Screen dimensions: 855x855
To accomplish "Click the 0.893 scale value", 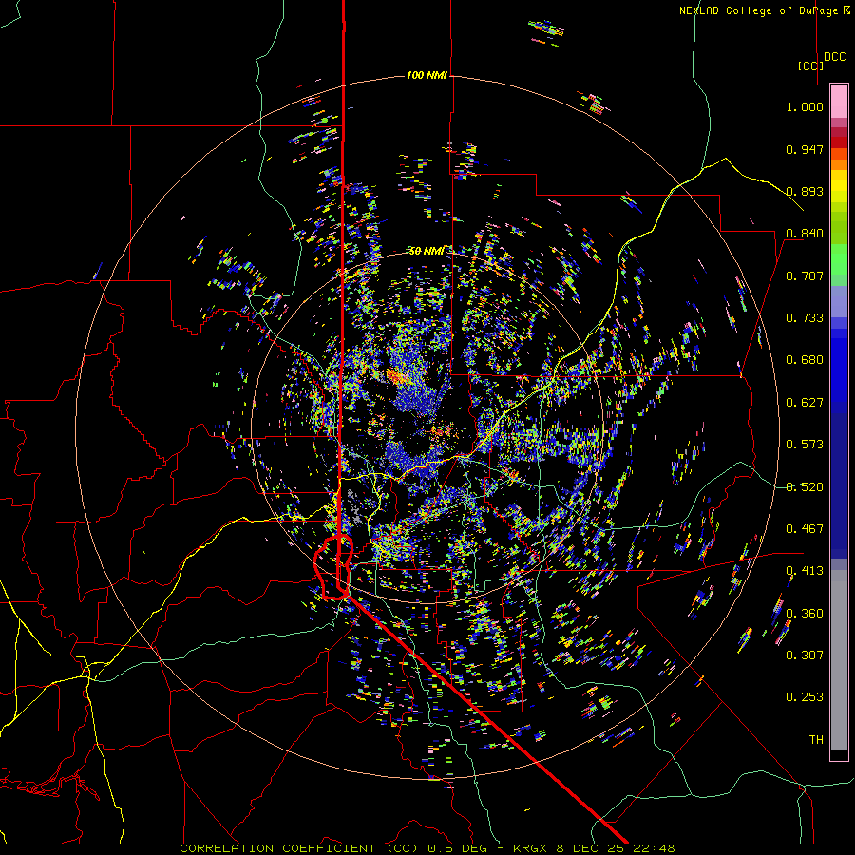I will coord(805,191).
